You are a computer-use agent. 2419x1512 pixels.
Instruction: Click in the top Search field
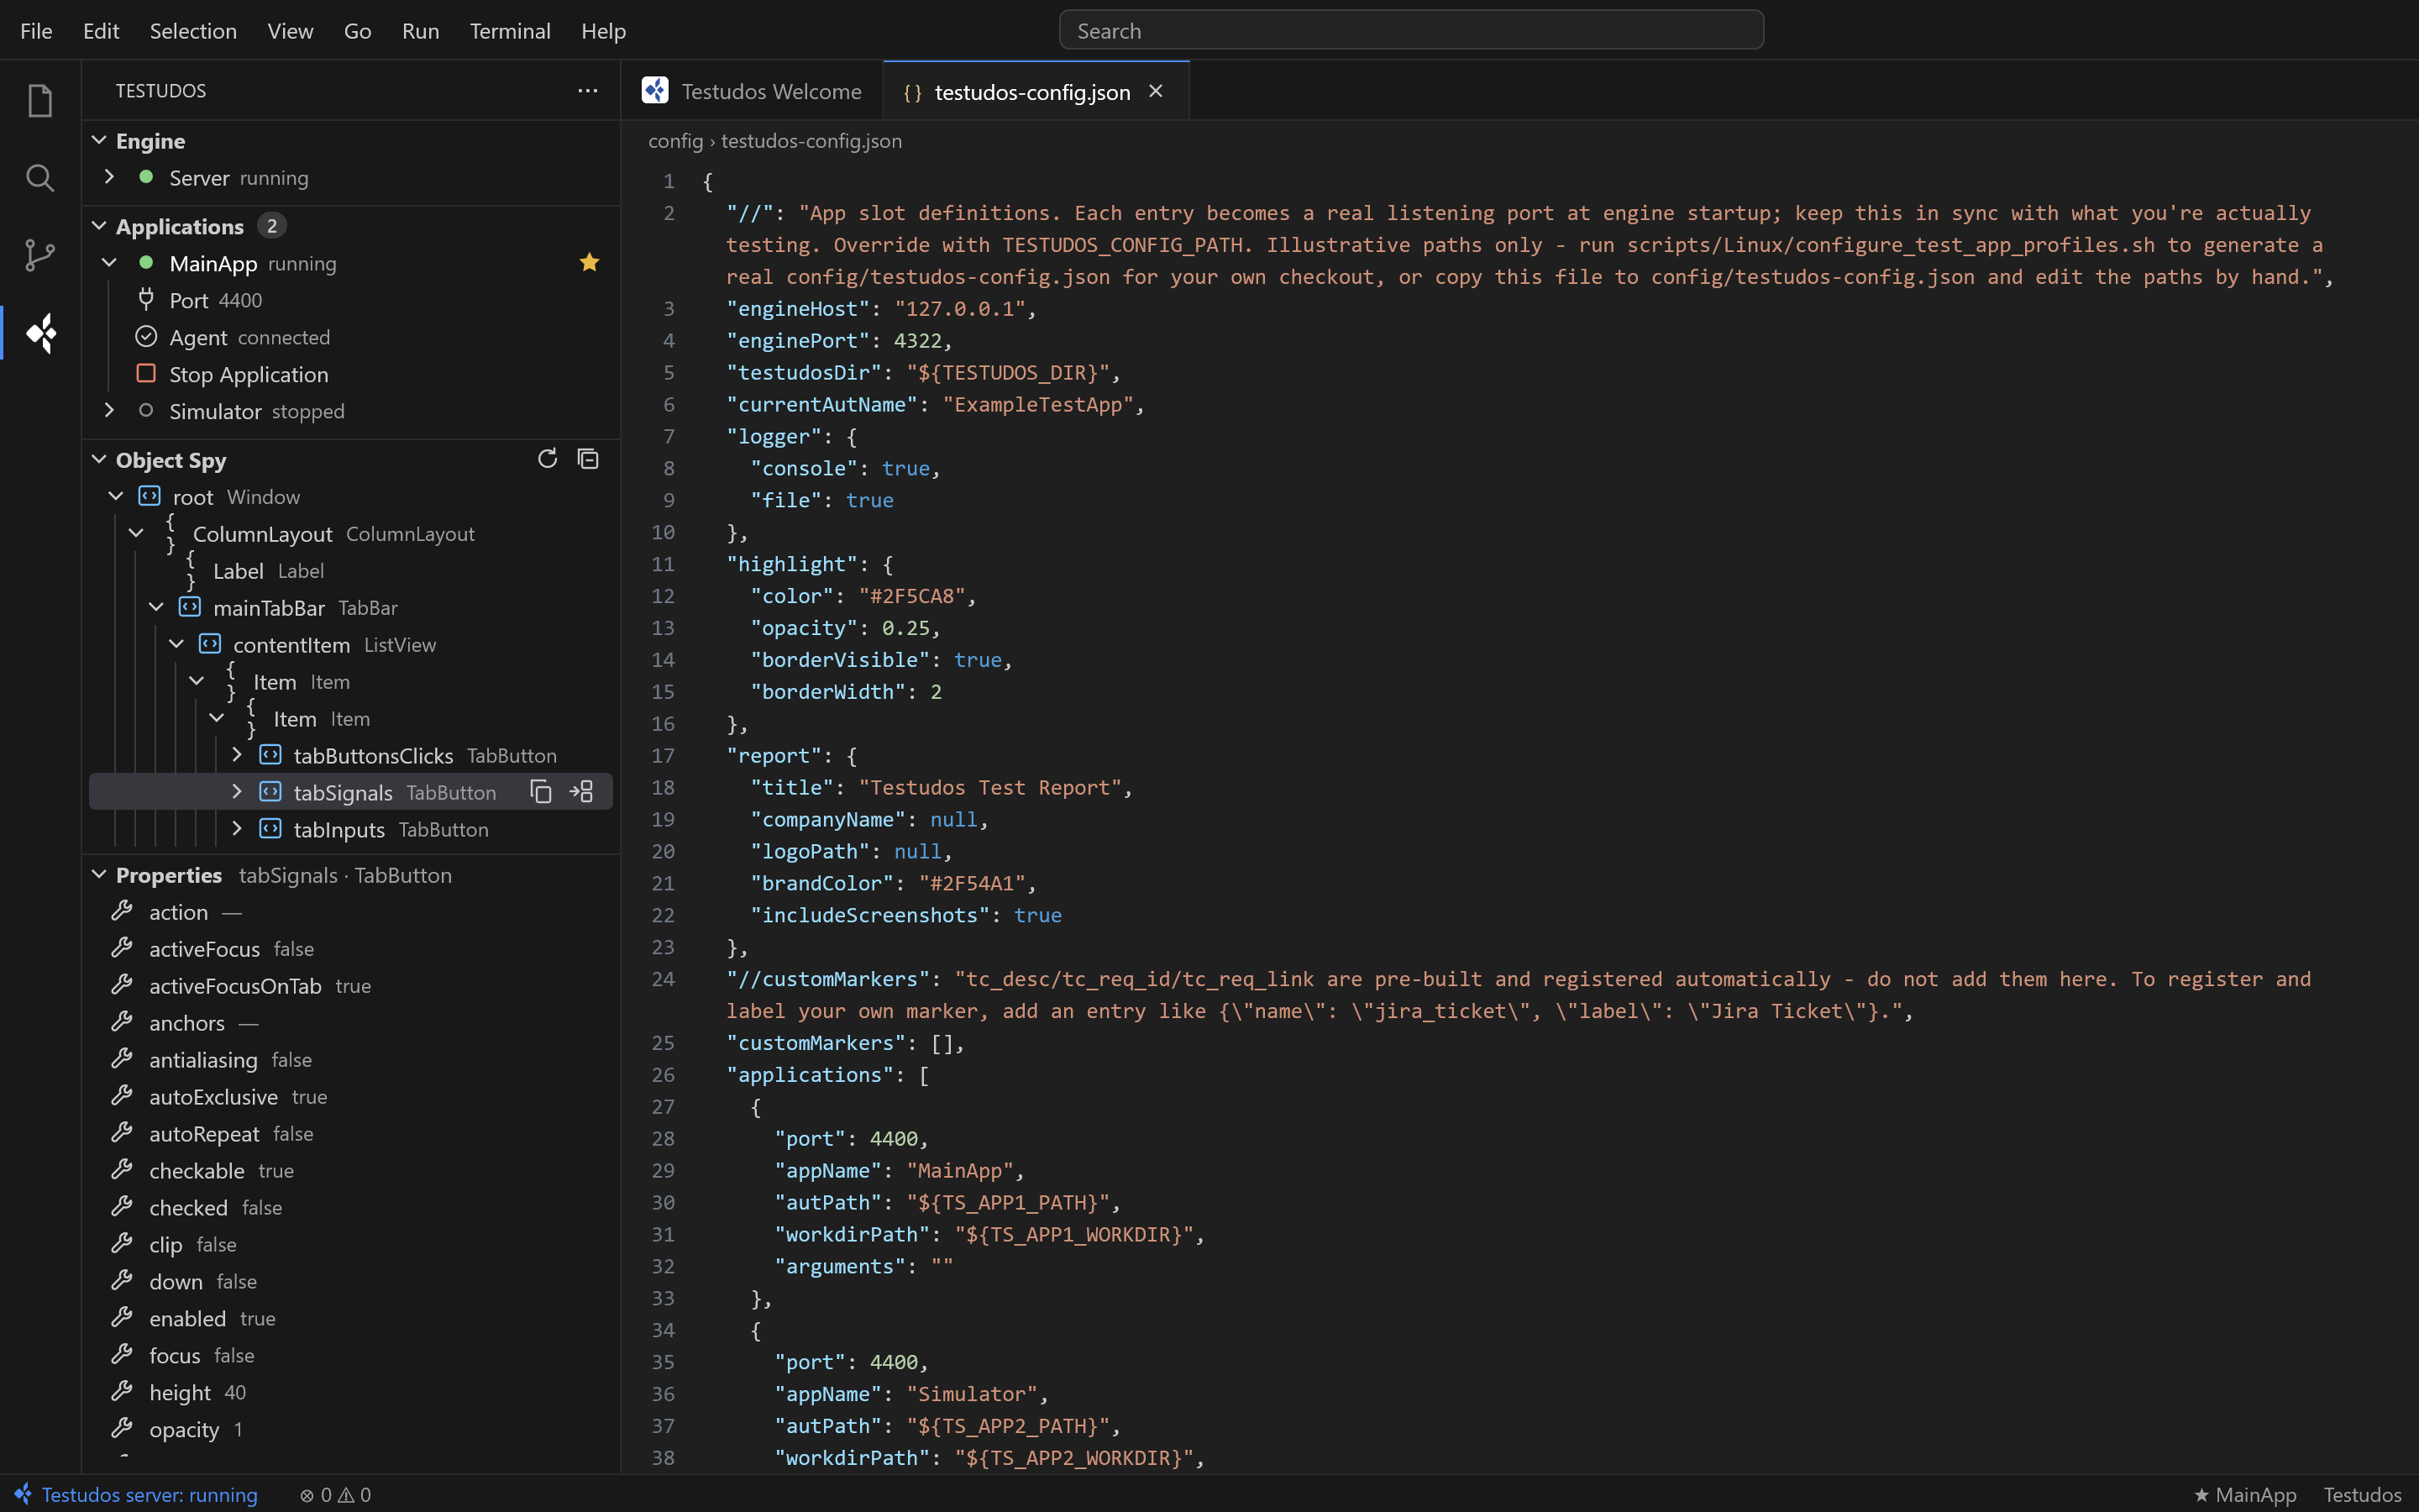click(x=1410, y=31)
